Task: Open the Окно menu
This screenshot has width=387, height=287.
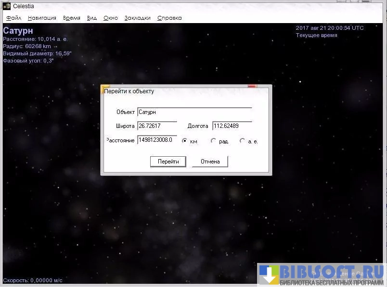Action: [110, 18]
